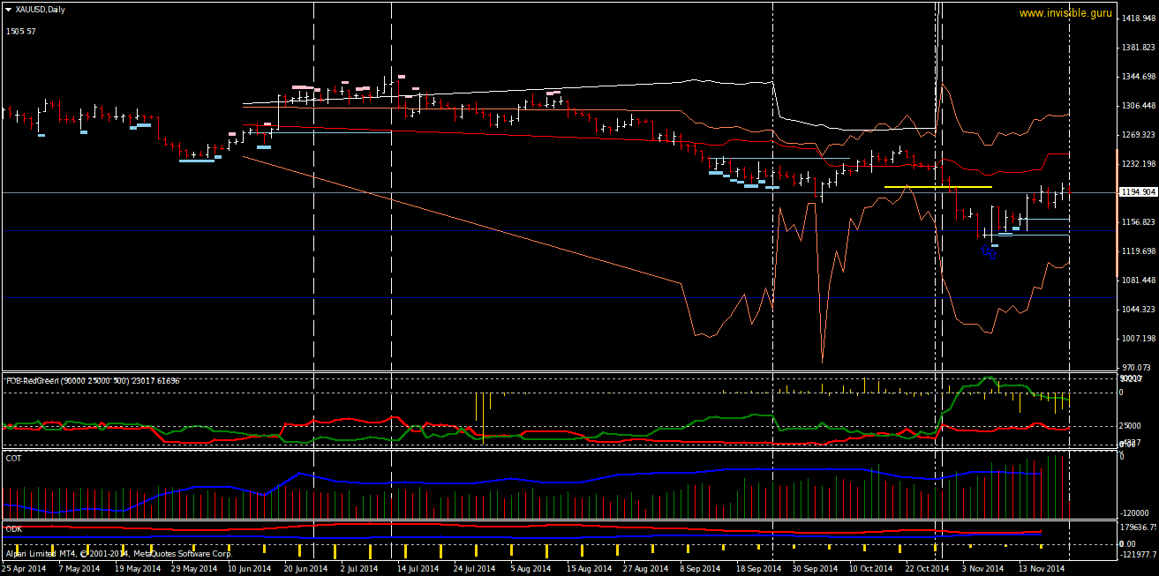Click the COT indicator window label
The image size is (1159, 576).
click(x=13, y=459)
